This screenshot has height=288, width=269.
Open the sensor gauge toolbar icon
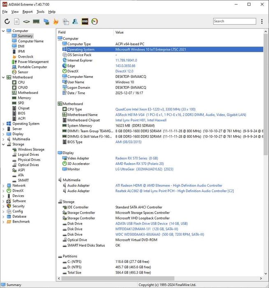coord(95,21)
